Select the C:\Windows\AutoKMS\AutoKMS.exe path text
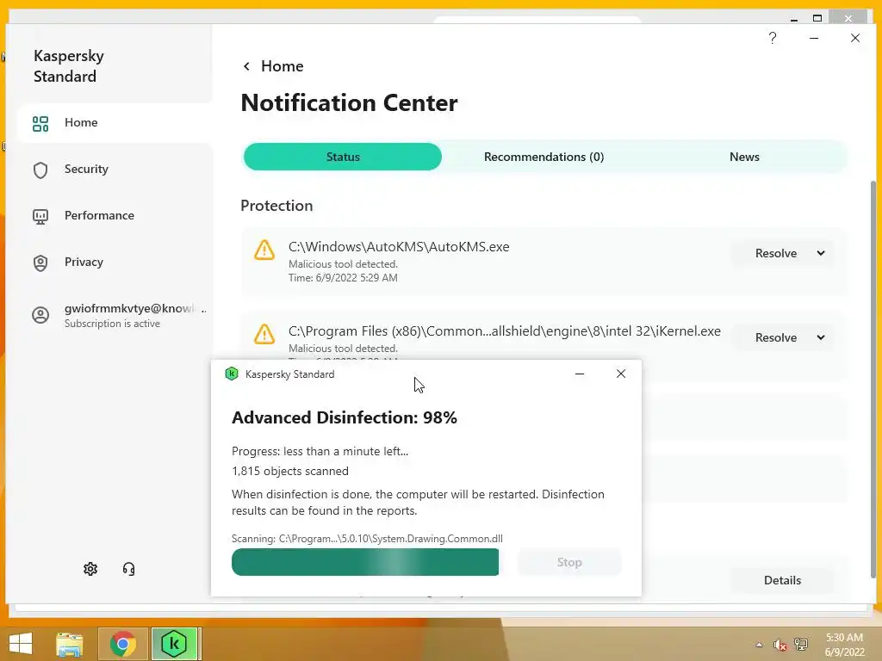Viewport: 882px width, 661px height. [x=399, y=247]
